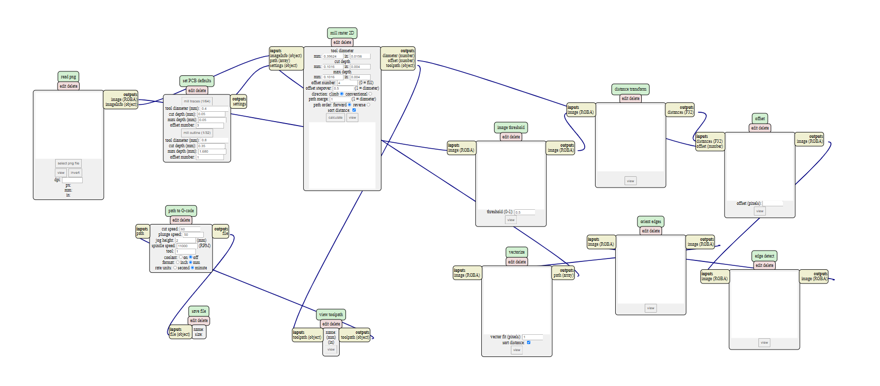The width and height of the screenshot is (880, 386).
Task: Click toolpath (object) output of mill raster 2D
Action: point(400,65)
